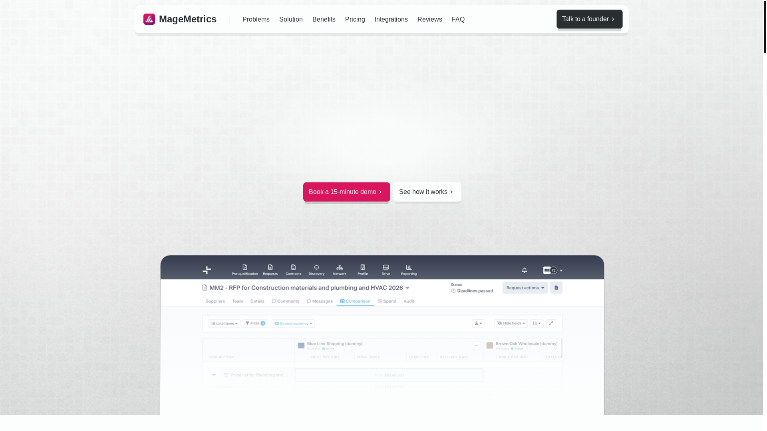Select the Comparison tab
767x431 pixels.
click(355, 301)
